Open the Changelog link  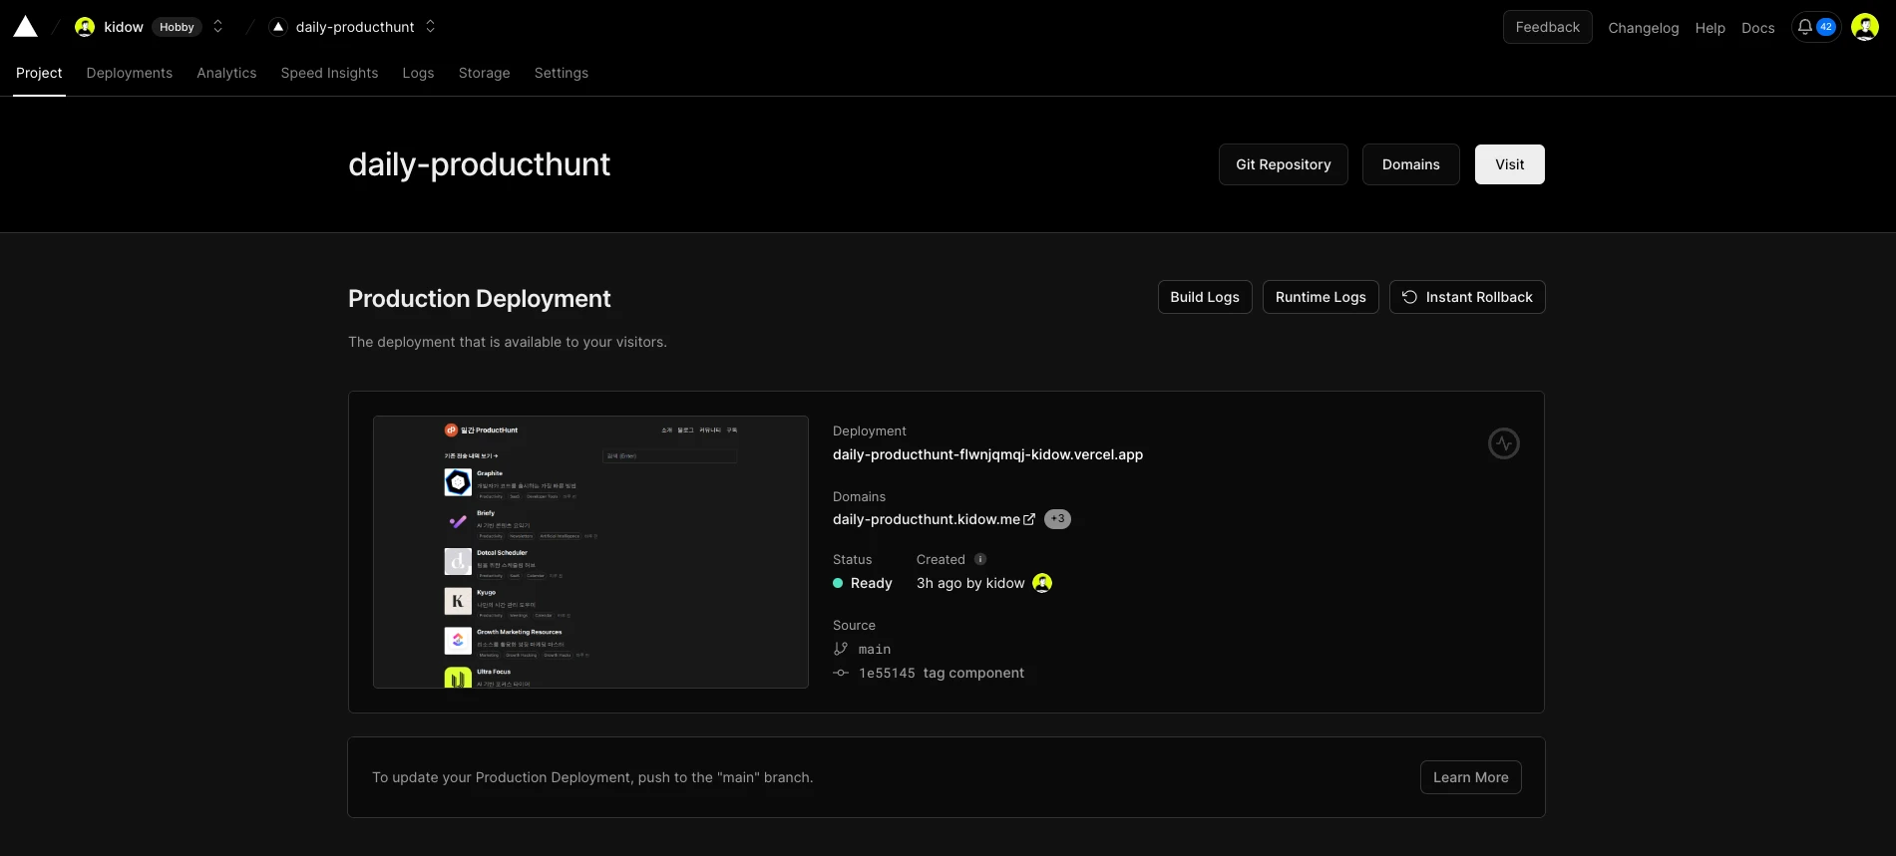pyautogui.click(x=1643, y=28)
